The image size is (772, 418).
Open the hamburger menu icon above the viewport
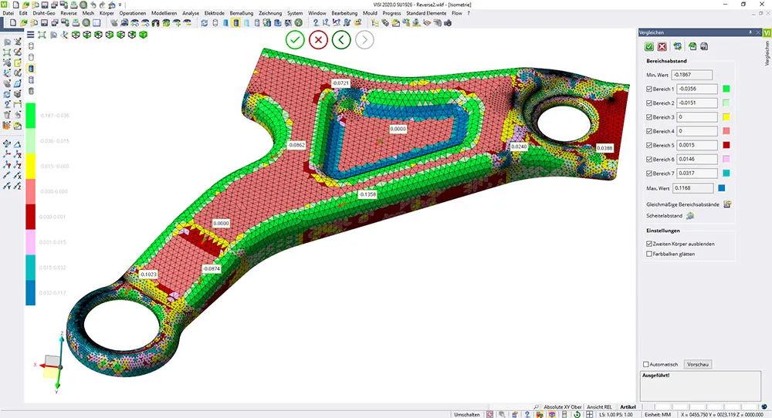coord(30,35)
